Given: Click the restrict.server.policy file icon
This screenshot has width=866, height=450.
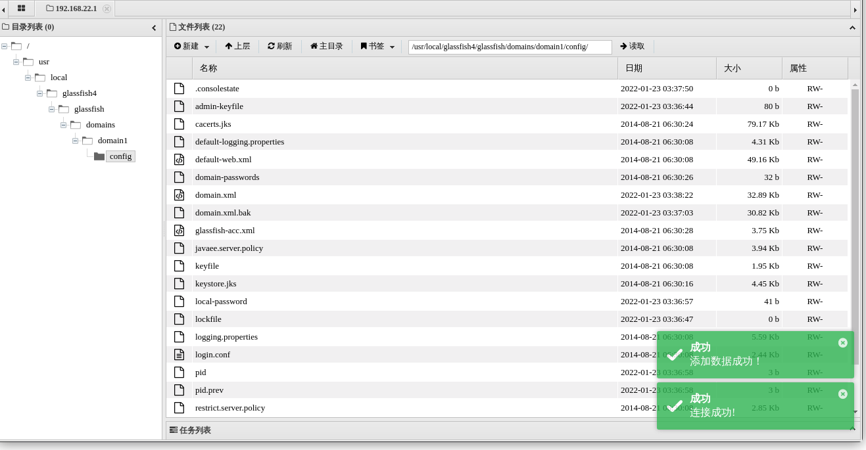Looking at the screenshot, I should click(179, 408).
